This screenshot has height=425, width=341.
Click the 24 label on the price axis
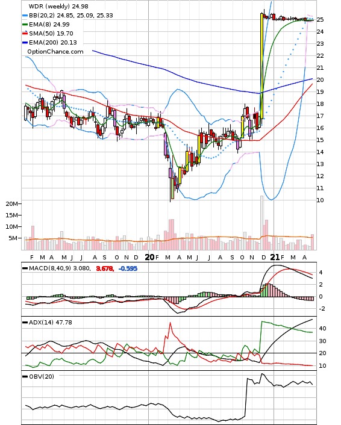(x=320, y=32)
